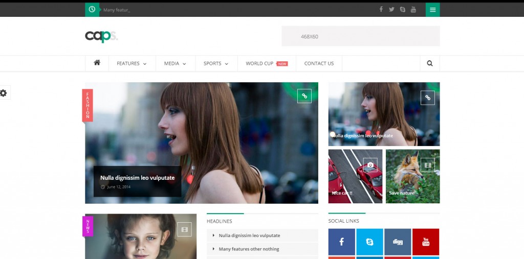Open the search magnifier in navigation bar
The image size is (524, 259).
[430, 63]
